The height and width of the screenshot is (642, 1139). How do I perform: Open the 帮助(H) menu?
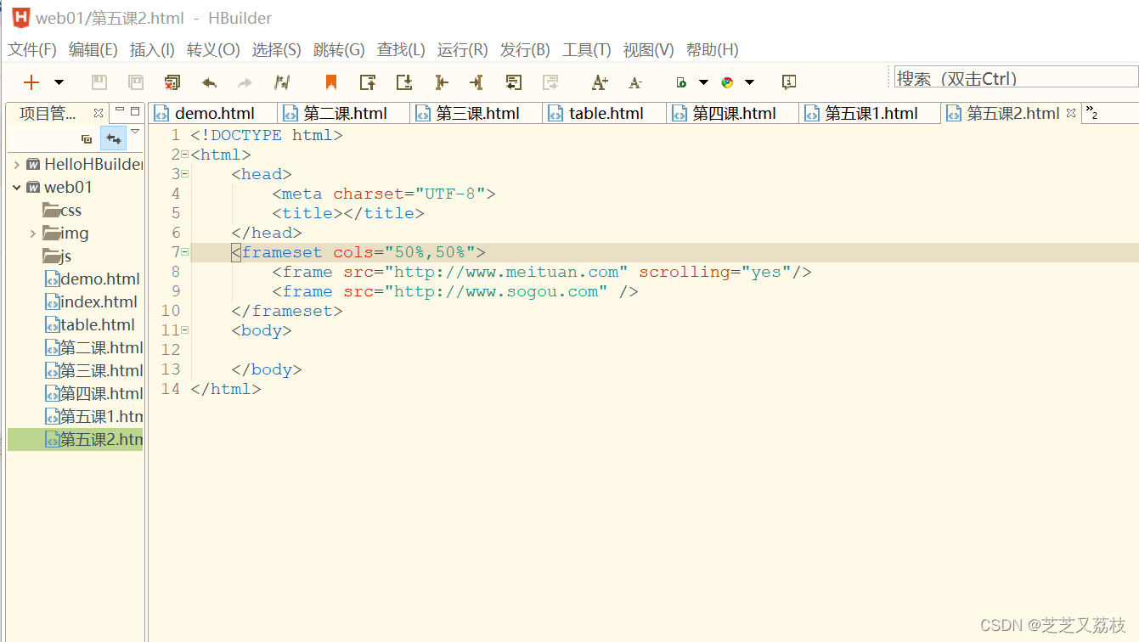tap(713, 50)
